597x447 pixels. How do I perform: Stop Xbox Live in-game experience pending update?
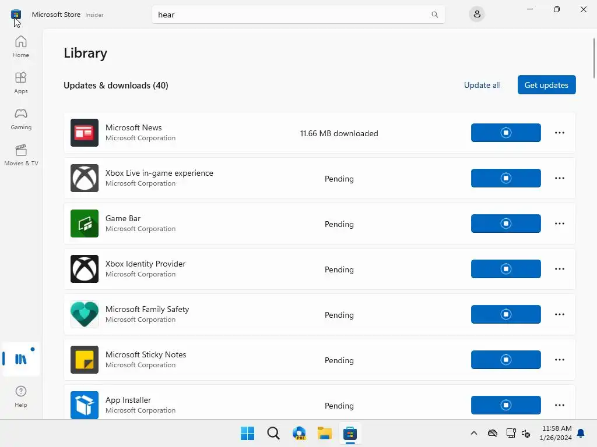click(x=505, y=178)
